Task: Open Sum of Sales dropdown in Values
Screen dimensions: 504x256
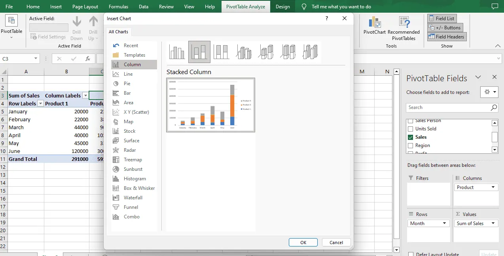Action: click(493, 224)
